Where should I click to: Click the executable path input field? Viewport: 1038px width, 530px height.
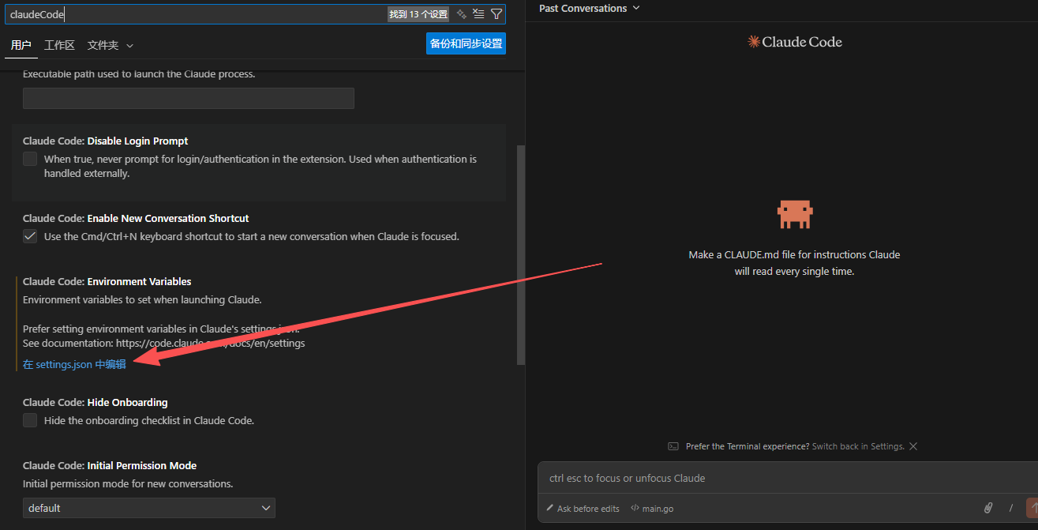tap(189, 98)
